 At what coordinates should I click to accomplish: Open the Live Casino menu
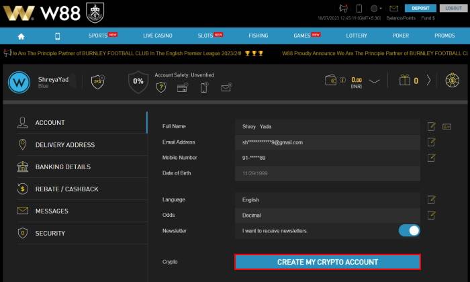click(x=158, y=36)
